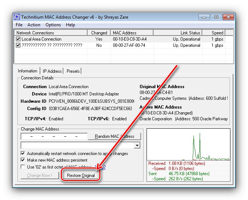Expand the MAC vendor dropdown list
Screen dimensions: 248x200
coord(137,145)
